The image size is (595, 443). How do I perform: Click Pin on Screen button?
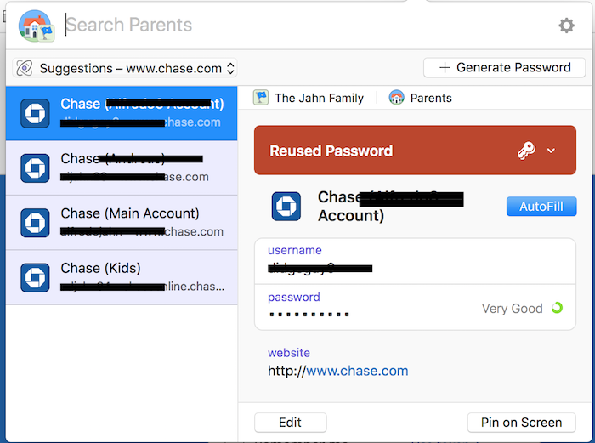pos(521,423)
